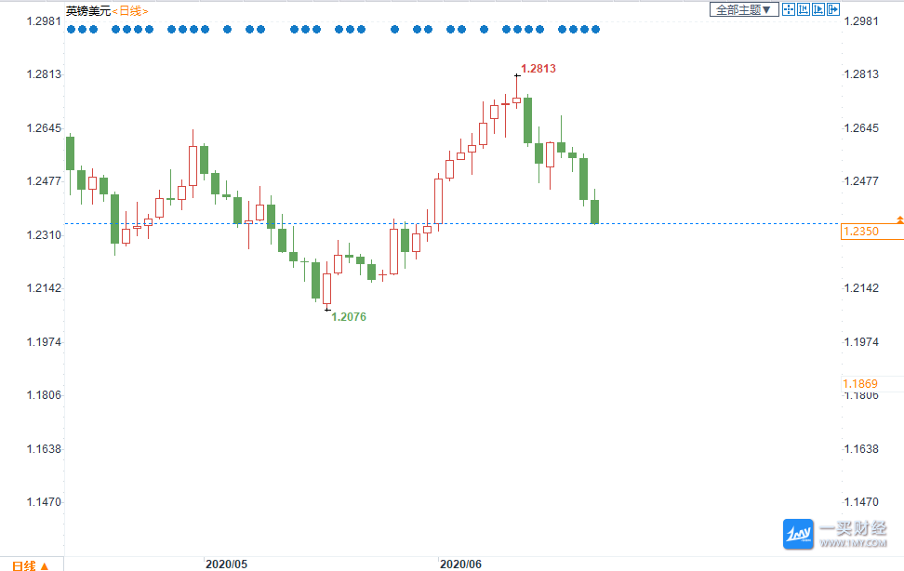904x571 pixels.
Task: Open the 全部主题 dropdown
Action: [744, 10]
